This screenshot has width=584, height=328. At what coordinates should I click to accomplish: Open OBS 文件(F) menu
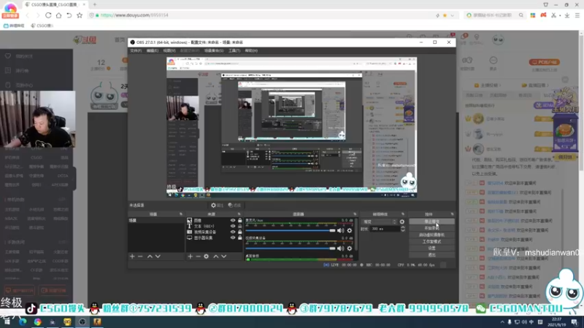(x=136, y=50)
